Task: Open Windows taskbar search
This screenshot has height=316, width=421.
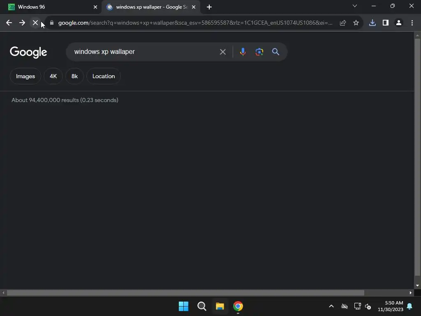Action: click(x=201, y=306)
